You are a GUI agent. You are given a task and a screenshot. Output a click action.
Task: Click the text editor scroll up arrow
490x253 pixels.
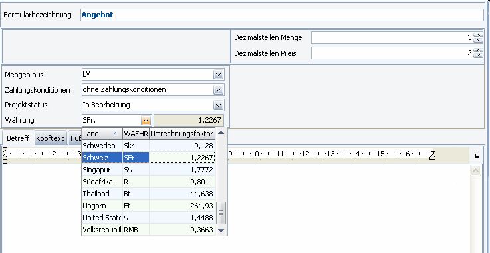[475, 170]
